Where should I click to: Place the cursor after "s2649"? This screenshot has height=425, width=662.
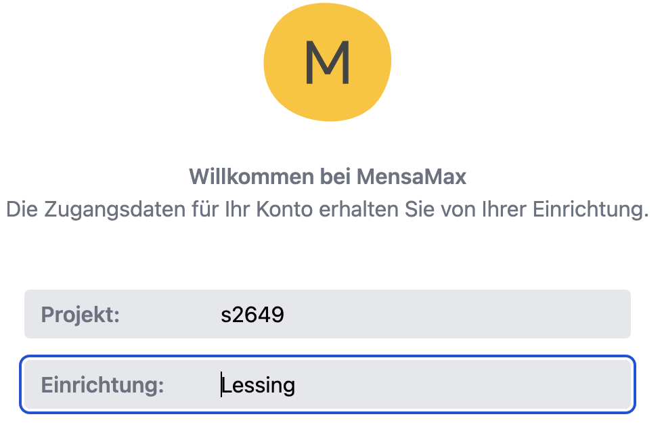click(285, 315)
